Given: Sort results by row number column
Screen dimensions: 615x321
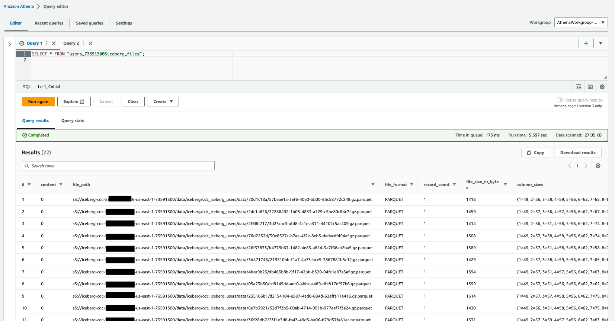Looking at the screenshot, I should coord(29,184).
